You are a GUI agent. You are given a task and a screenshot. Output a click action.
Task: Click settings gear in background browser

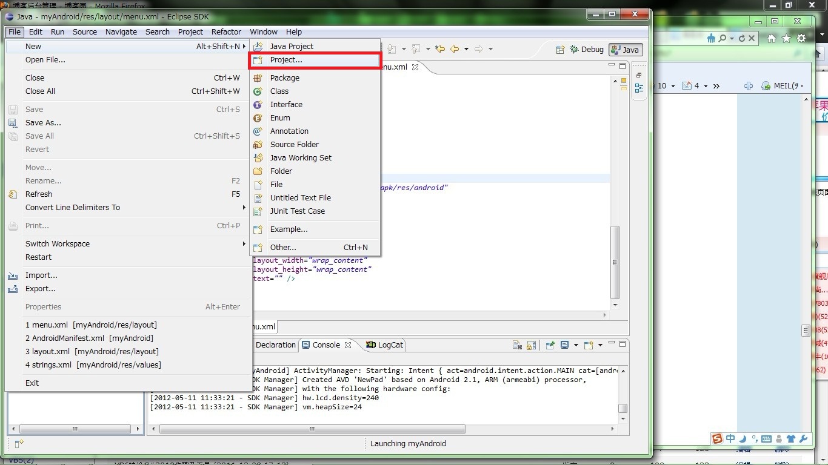(x=801, y=38)
